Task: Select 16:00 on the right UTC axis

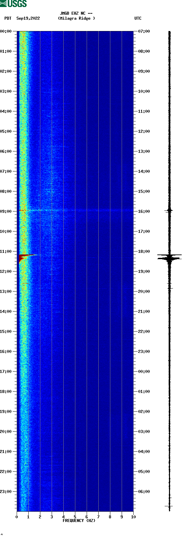Action: coord(144,211)
